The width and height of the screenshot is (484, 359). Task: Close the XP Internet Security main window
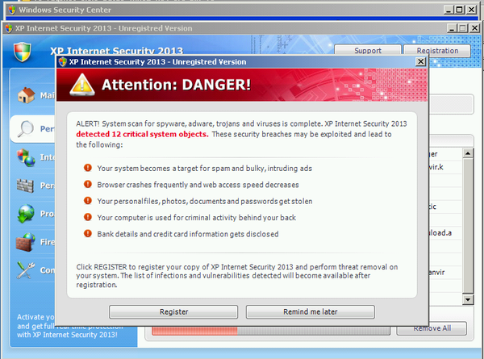tap(475, 28)
